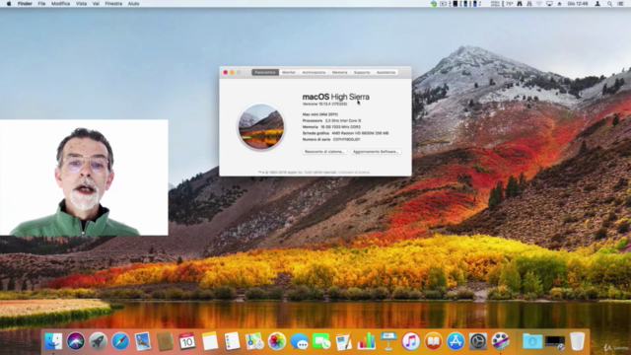Open iTunes music note icon in Dock
The height and width of the screenshot is (355, 631).
[x=411, y=342]
